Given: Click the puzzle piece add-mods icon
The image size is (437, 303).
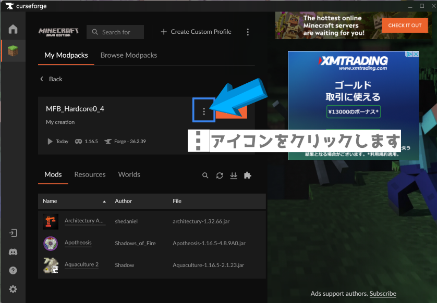Looking at the screenshot, I should [248, 175].
